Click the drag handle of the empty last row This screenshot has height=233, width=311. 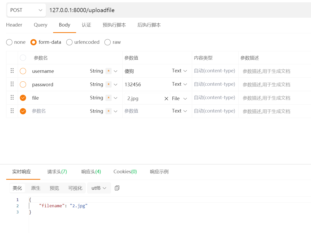click(x=12, y=111)
